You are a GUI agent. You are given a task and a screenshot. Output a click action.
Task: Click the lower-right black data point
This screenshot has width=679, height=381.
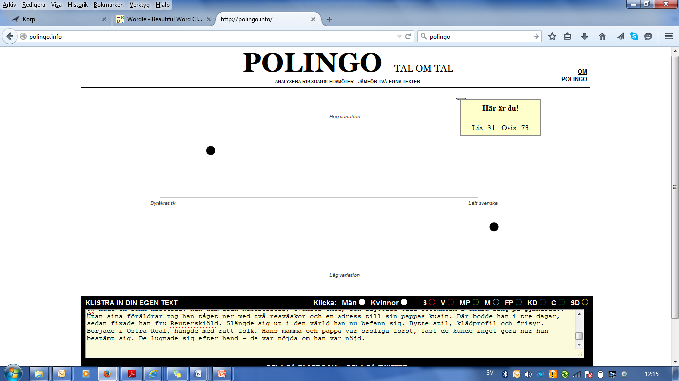pos(494,227)
